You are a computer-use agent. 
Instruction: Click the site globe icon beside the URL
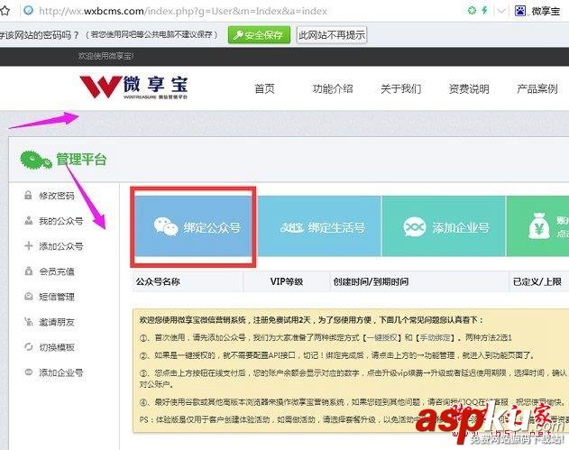point(28,11)
